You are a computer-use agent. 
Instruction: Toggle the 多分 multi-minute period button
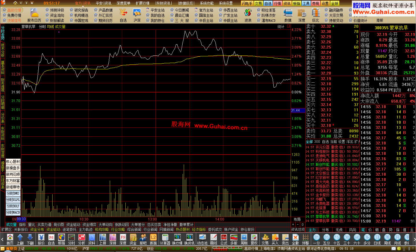click(x=367, y=240)
